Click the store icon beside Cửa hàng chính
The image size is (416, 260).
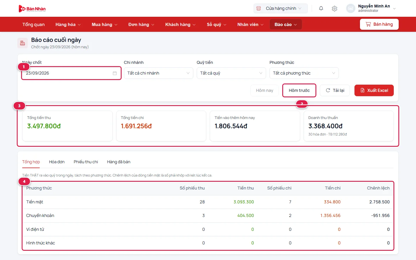pyautogui.click(x=259, y=8)
